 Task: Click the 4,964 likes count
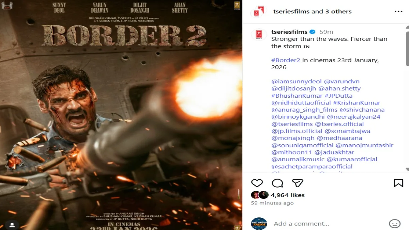[288, 195]
